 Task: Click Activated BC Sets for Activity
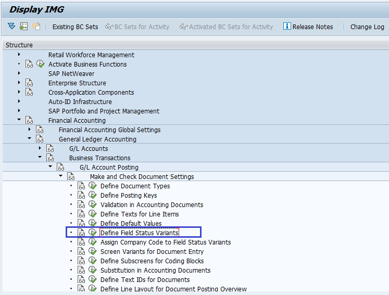(x=226, y=27)
